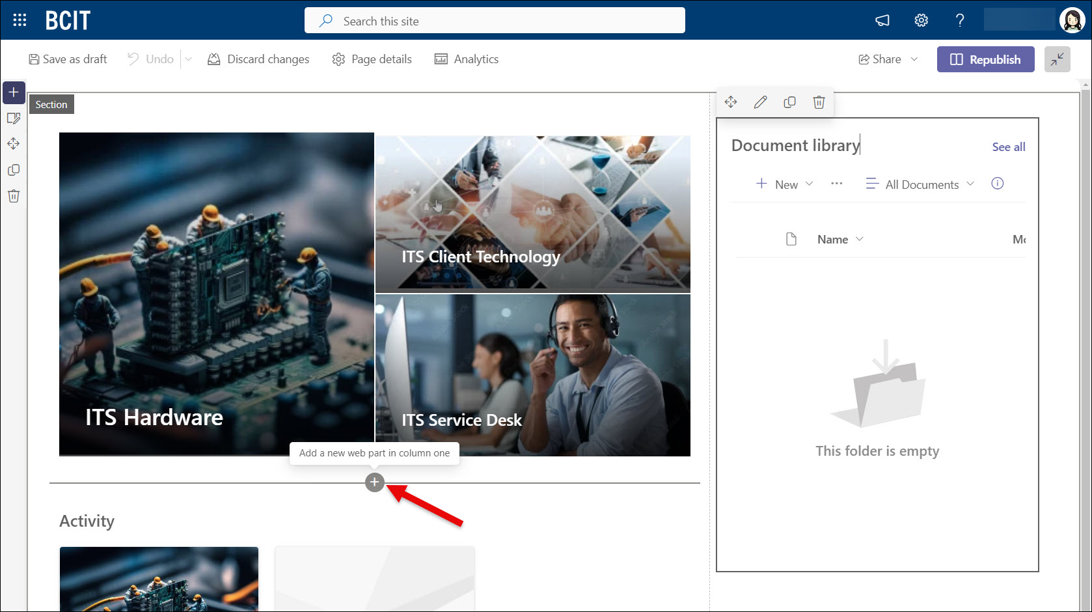Open the ITS Client Technology tile
This screenshot has width=1092, height=612.
click(x=533, y=214)
